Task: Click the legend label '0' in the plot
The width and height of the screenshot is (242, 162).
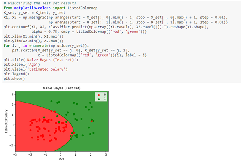Action: click(105, 95)
